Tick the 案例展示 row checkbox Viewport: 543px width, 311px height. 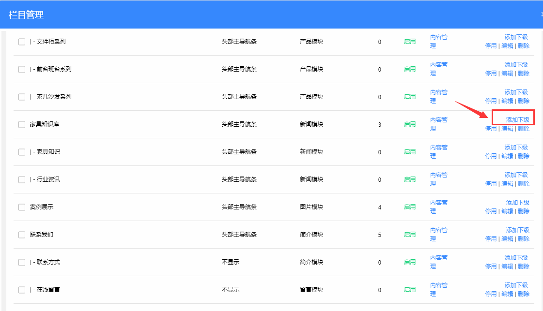click(x=22, y=207)
